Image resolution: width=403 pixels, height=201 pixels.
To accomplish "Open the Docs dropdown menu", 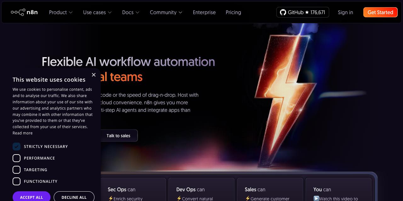I will point(131,12).
